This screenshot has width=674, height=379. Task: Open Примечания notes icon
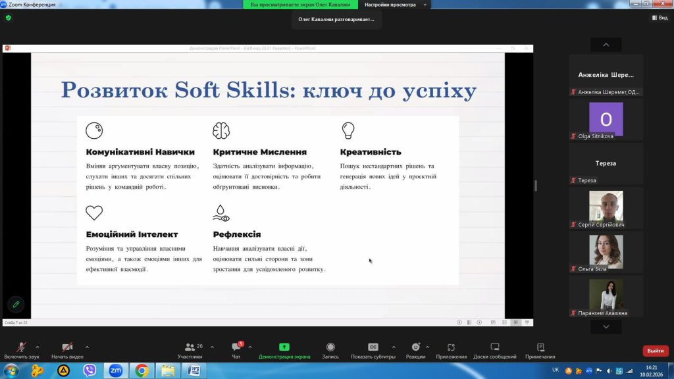pos(540,347)
